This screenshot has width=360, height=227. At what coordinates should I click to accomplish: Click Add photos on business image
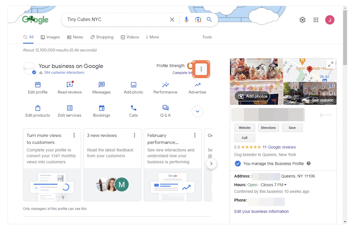[x=253, y=96]
